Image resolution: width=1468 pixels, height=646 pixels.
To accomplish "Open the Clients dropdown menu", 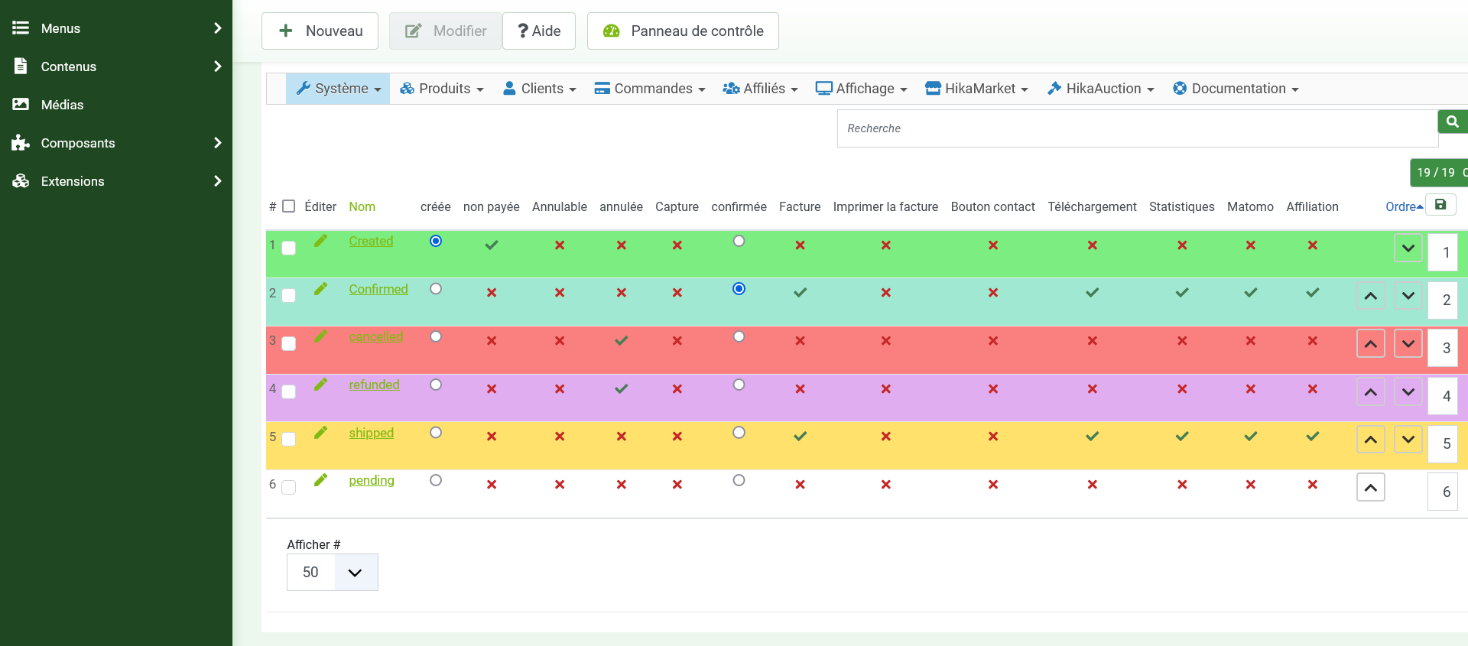I will pos(540,89).
